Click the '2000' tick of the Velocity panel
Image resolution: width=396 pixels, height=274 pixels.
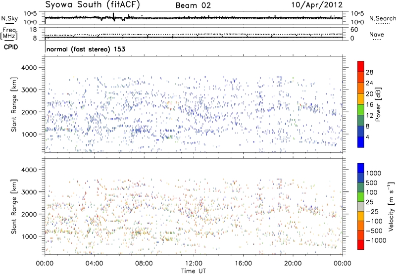29,214
